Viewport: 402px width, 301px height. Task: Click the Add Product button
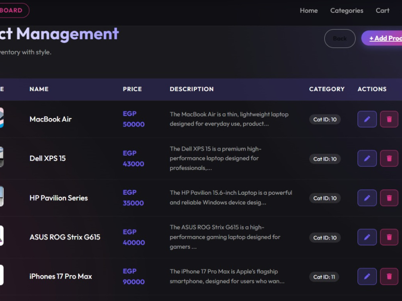[x=382, y=38]
